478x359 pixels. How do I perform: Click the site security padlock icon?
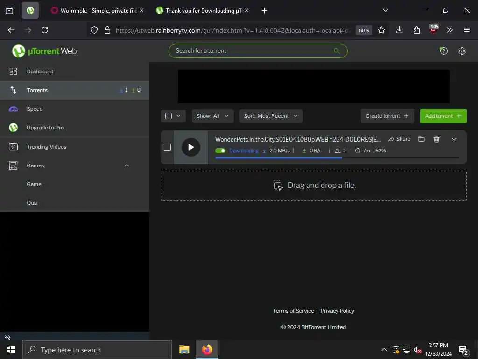pos(107,30)
